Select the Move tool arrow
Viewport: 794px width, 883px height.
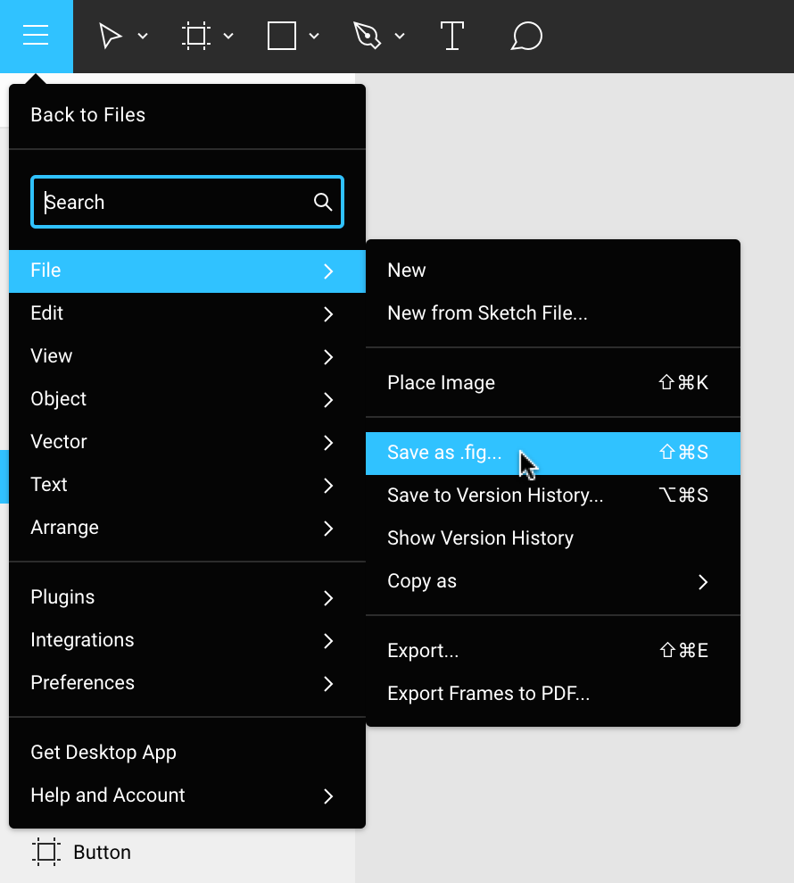click(x=111, y=36)
